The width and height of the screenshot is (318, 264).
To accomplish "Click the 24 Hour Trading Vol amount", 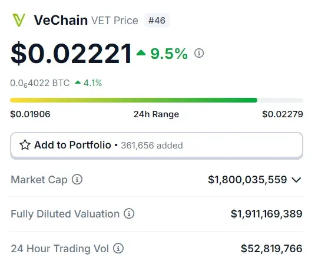I will click(271, 248).
